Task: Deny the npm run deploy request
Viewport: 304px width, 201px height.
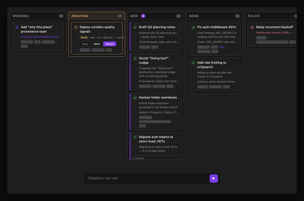Action: 85,44
